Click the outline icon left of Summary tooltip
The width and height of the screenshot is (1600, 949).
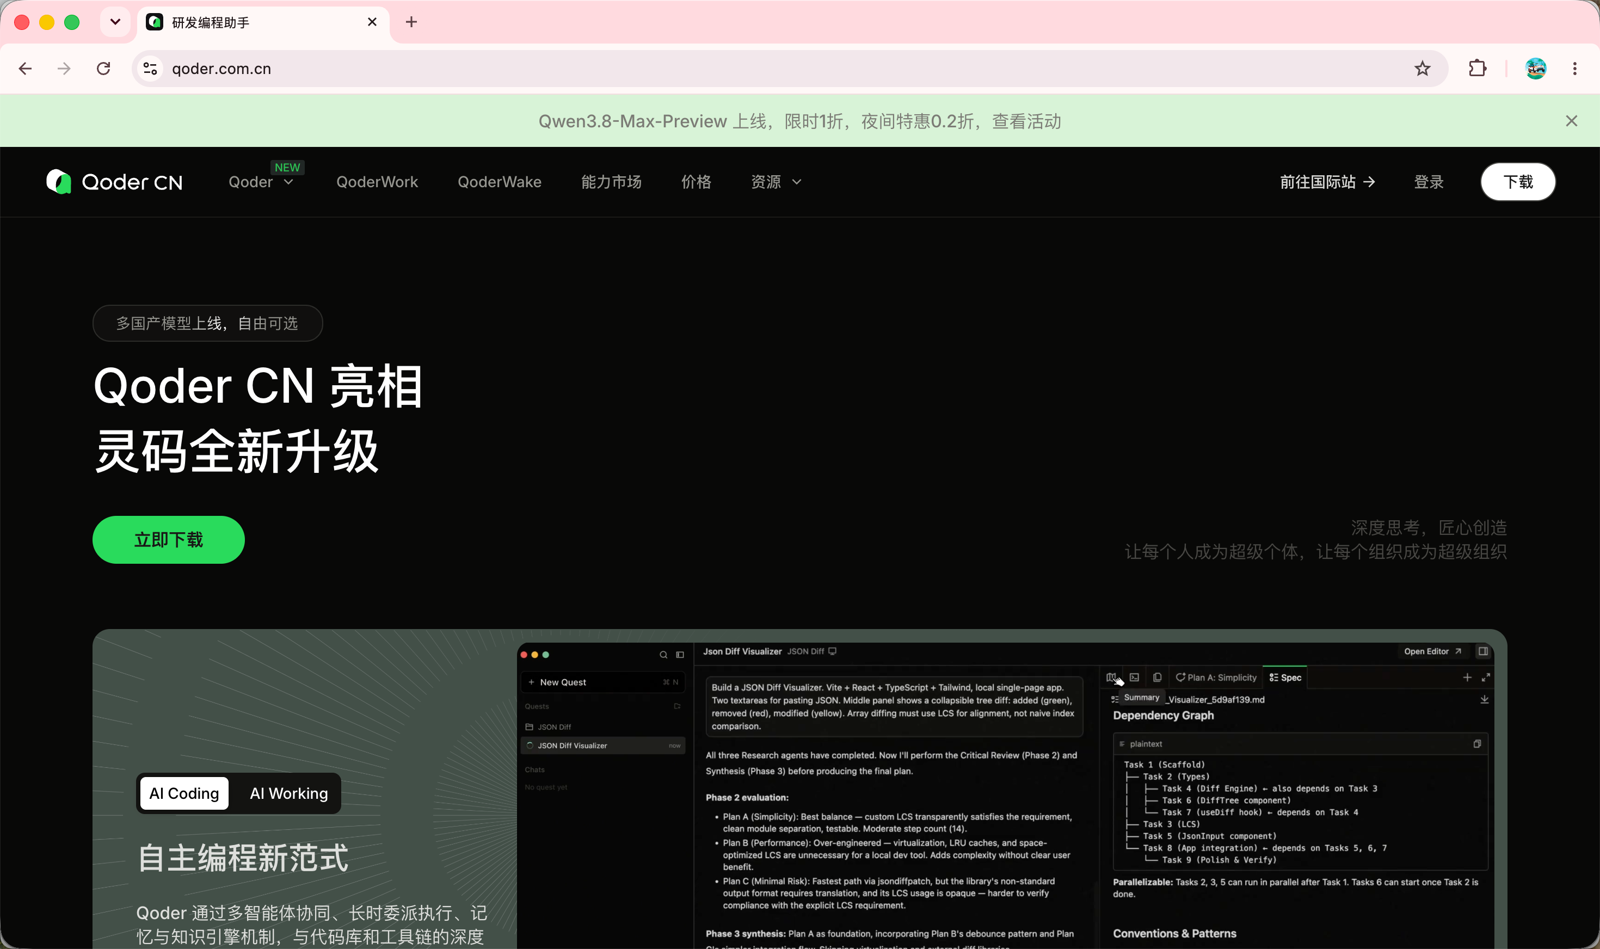click(x=1115, y=699)
